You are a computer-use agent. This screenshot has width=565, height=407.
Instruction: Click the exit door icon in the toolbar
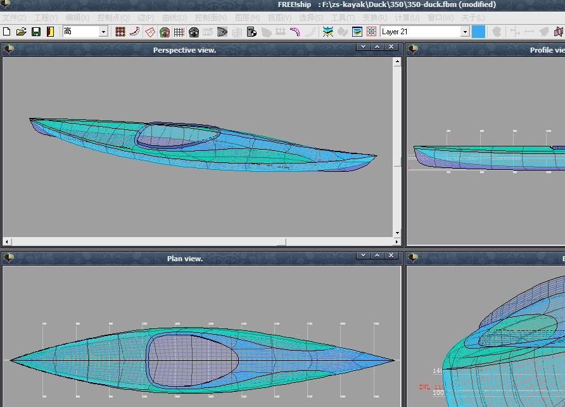click(x=50, y=32)
